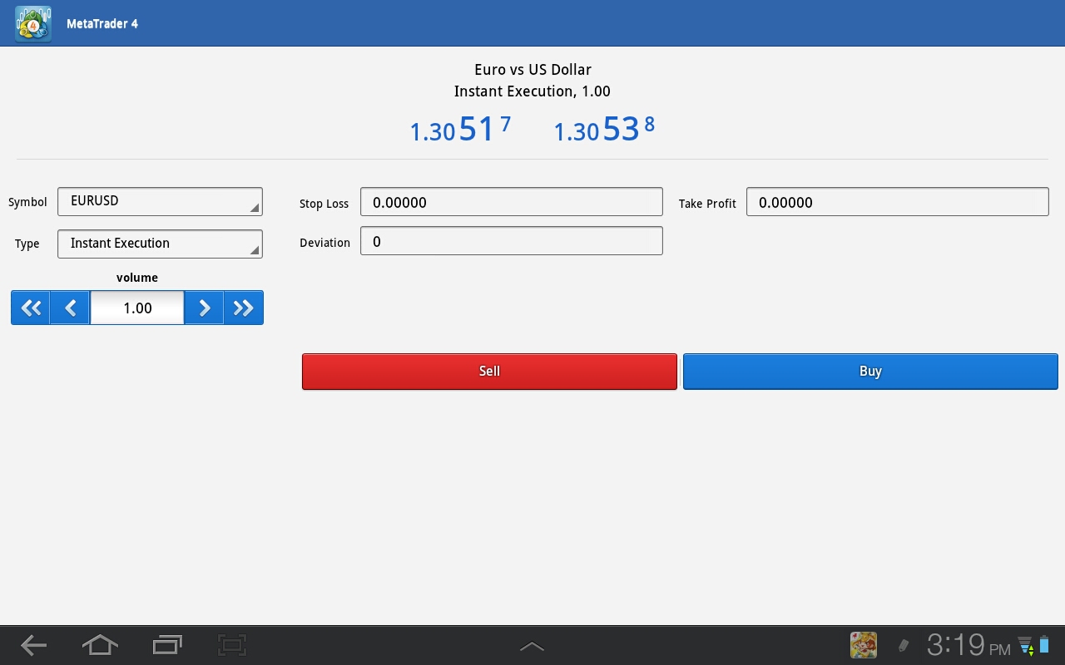This screenshot has width=1065, height=665.
Task: Tap the bid price 1.30517
Action: (460, 129)
